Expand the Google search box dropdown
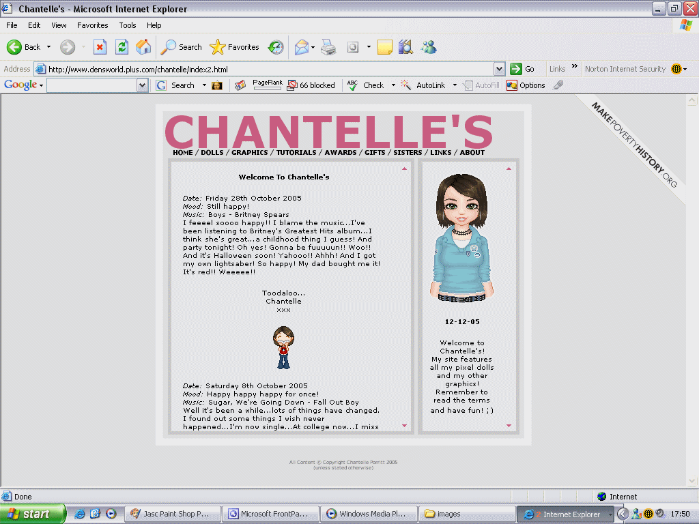The image size is (699, 524). point(142,85)
